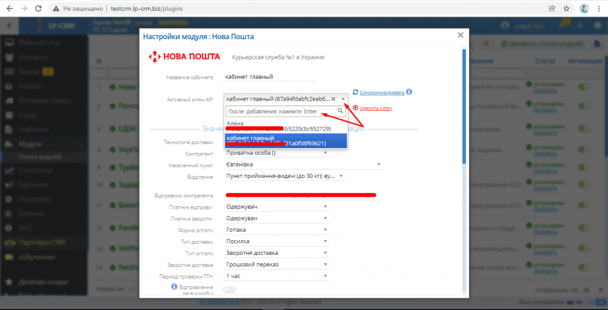Click the Синхронизировать link
Image resolution: width=608 pixels, height=310 pixels.
(x=382, y=93)
